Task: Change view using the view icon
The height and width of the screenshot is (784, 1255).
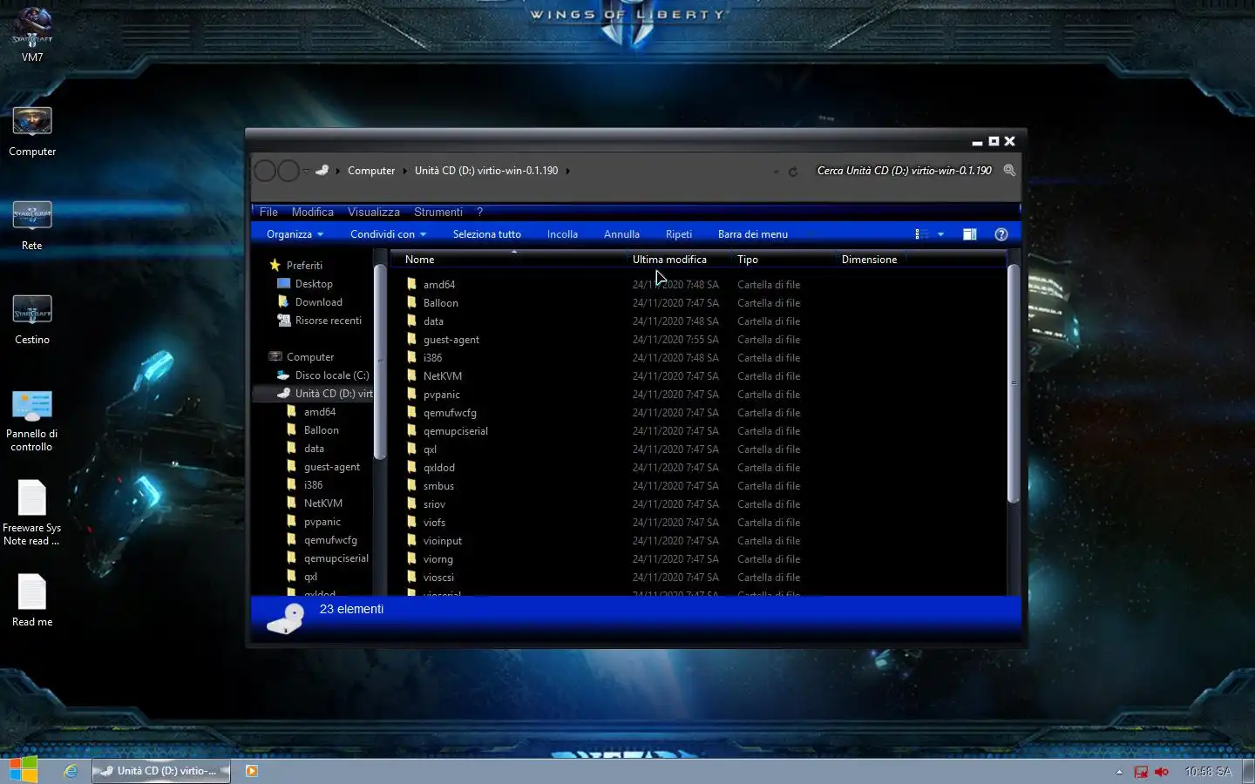Action: [x=920, y=234]
